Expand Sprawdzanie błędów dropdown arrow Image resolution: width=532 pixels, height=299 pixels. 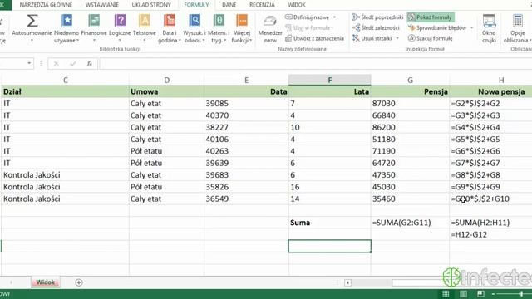click(472, 27)
